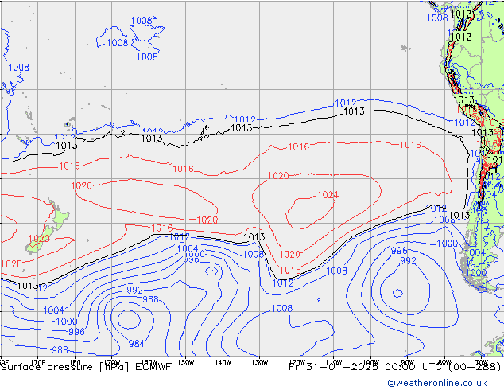Click the red 1020 label left of the 1024 high
This screenshot has height=390, width=504.
click(x=278, y=176)
